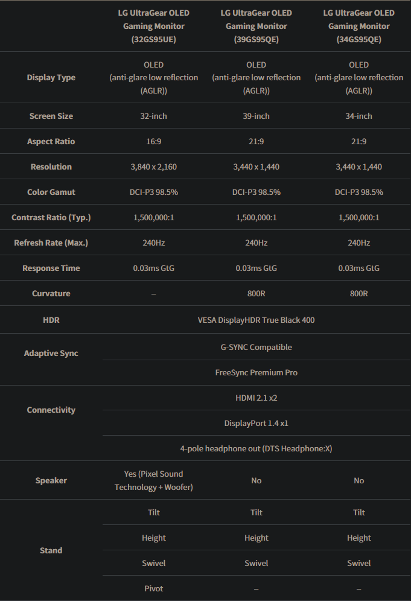Screen dimensions: 411x601
Task: Click the 39GS95QE monitor column header
Action: (x=256, y=26)
